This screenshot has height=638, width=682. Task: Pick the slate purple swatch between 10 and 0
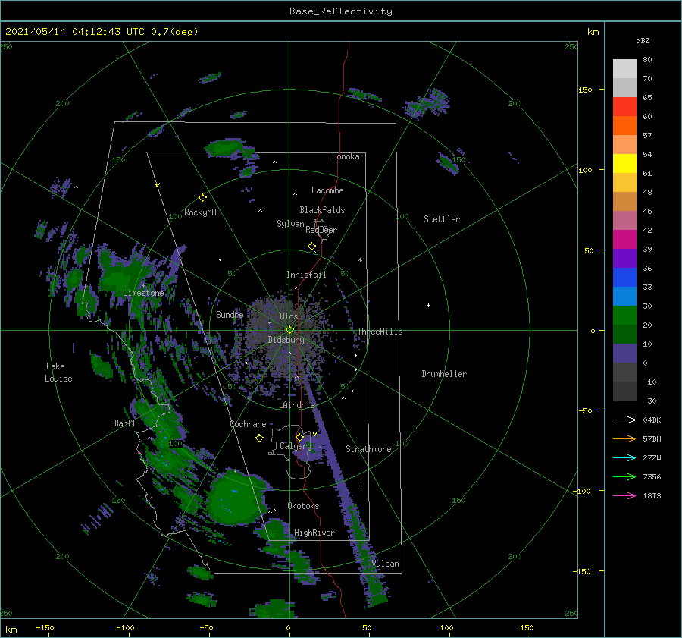click(x=624, y=354)
